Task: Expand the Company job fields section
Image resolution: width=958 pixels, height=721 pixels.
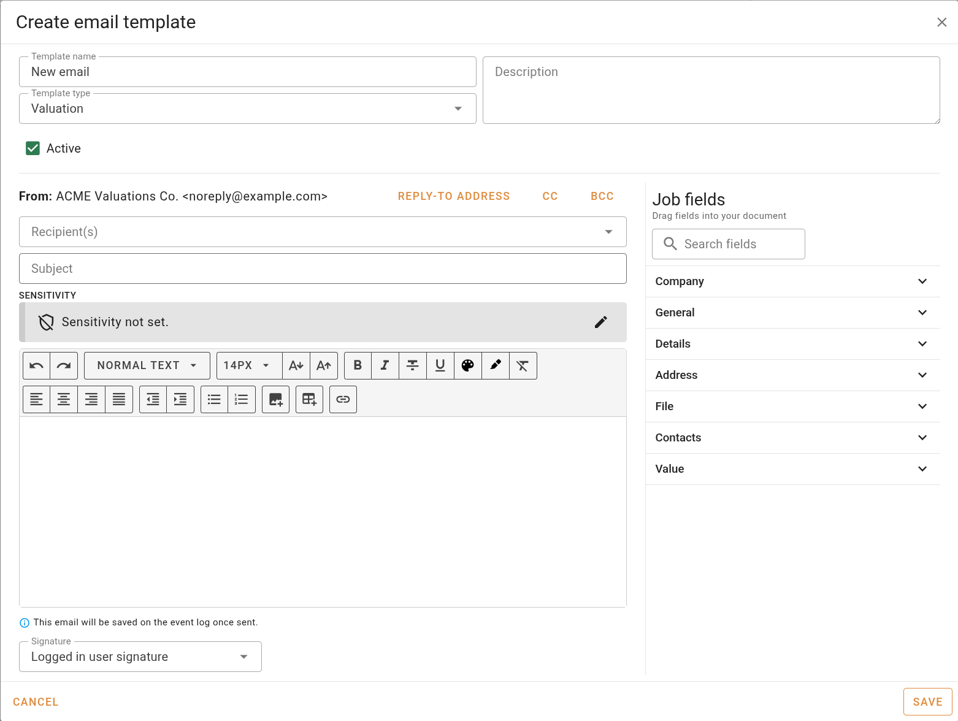Action: (x=793, y=281)
